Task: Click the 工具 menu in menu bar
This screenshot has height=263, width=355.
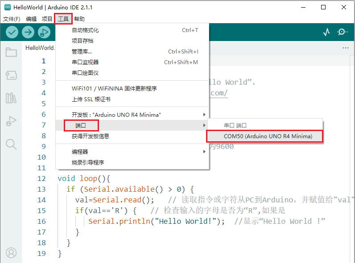Action: 63,19
